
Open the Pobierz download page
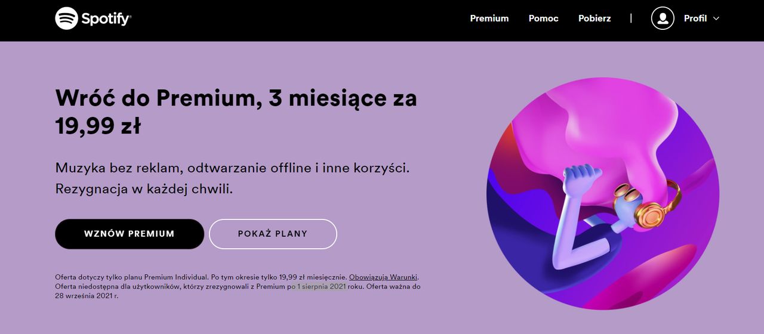pyautogui.click(x=594, y=18)
